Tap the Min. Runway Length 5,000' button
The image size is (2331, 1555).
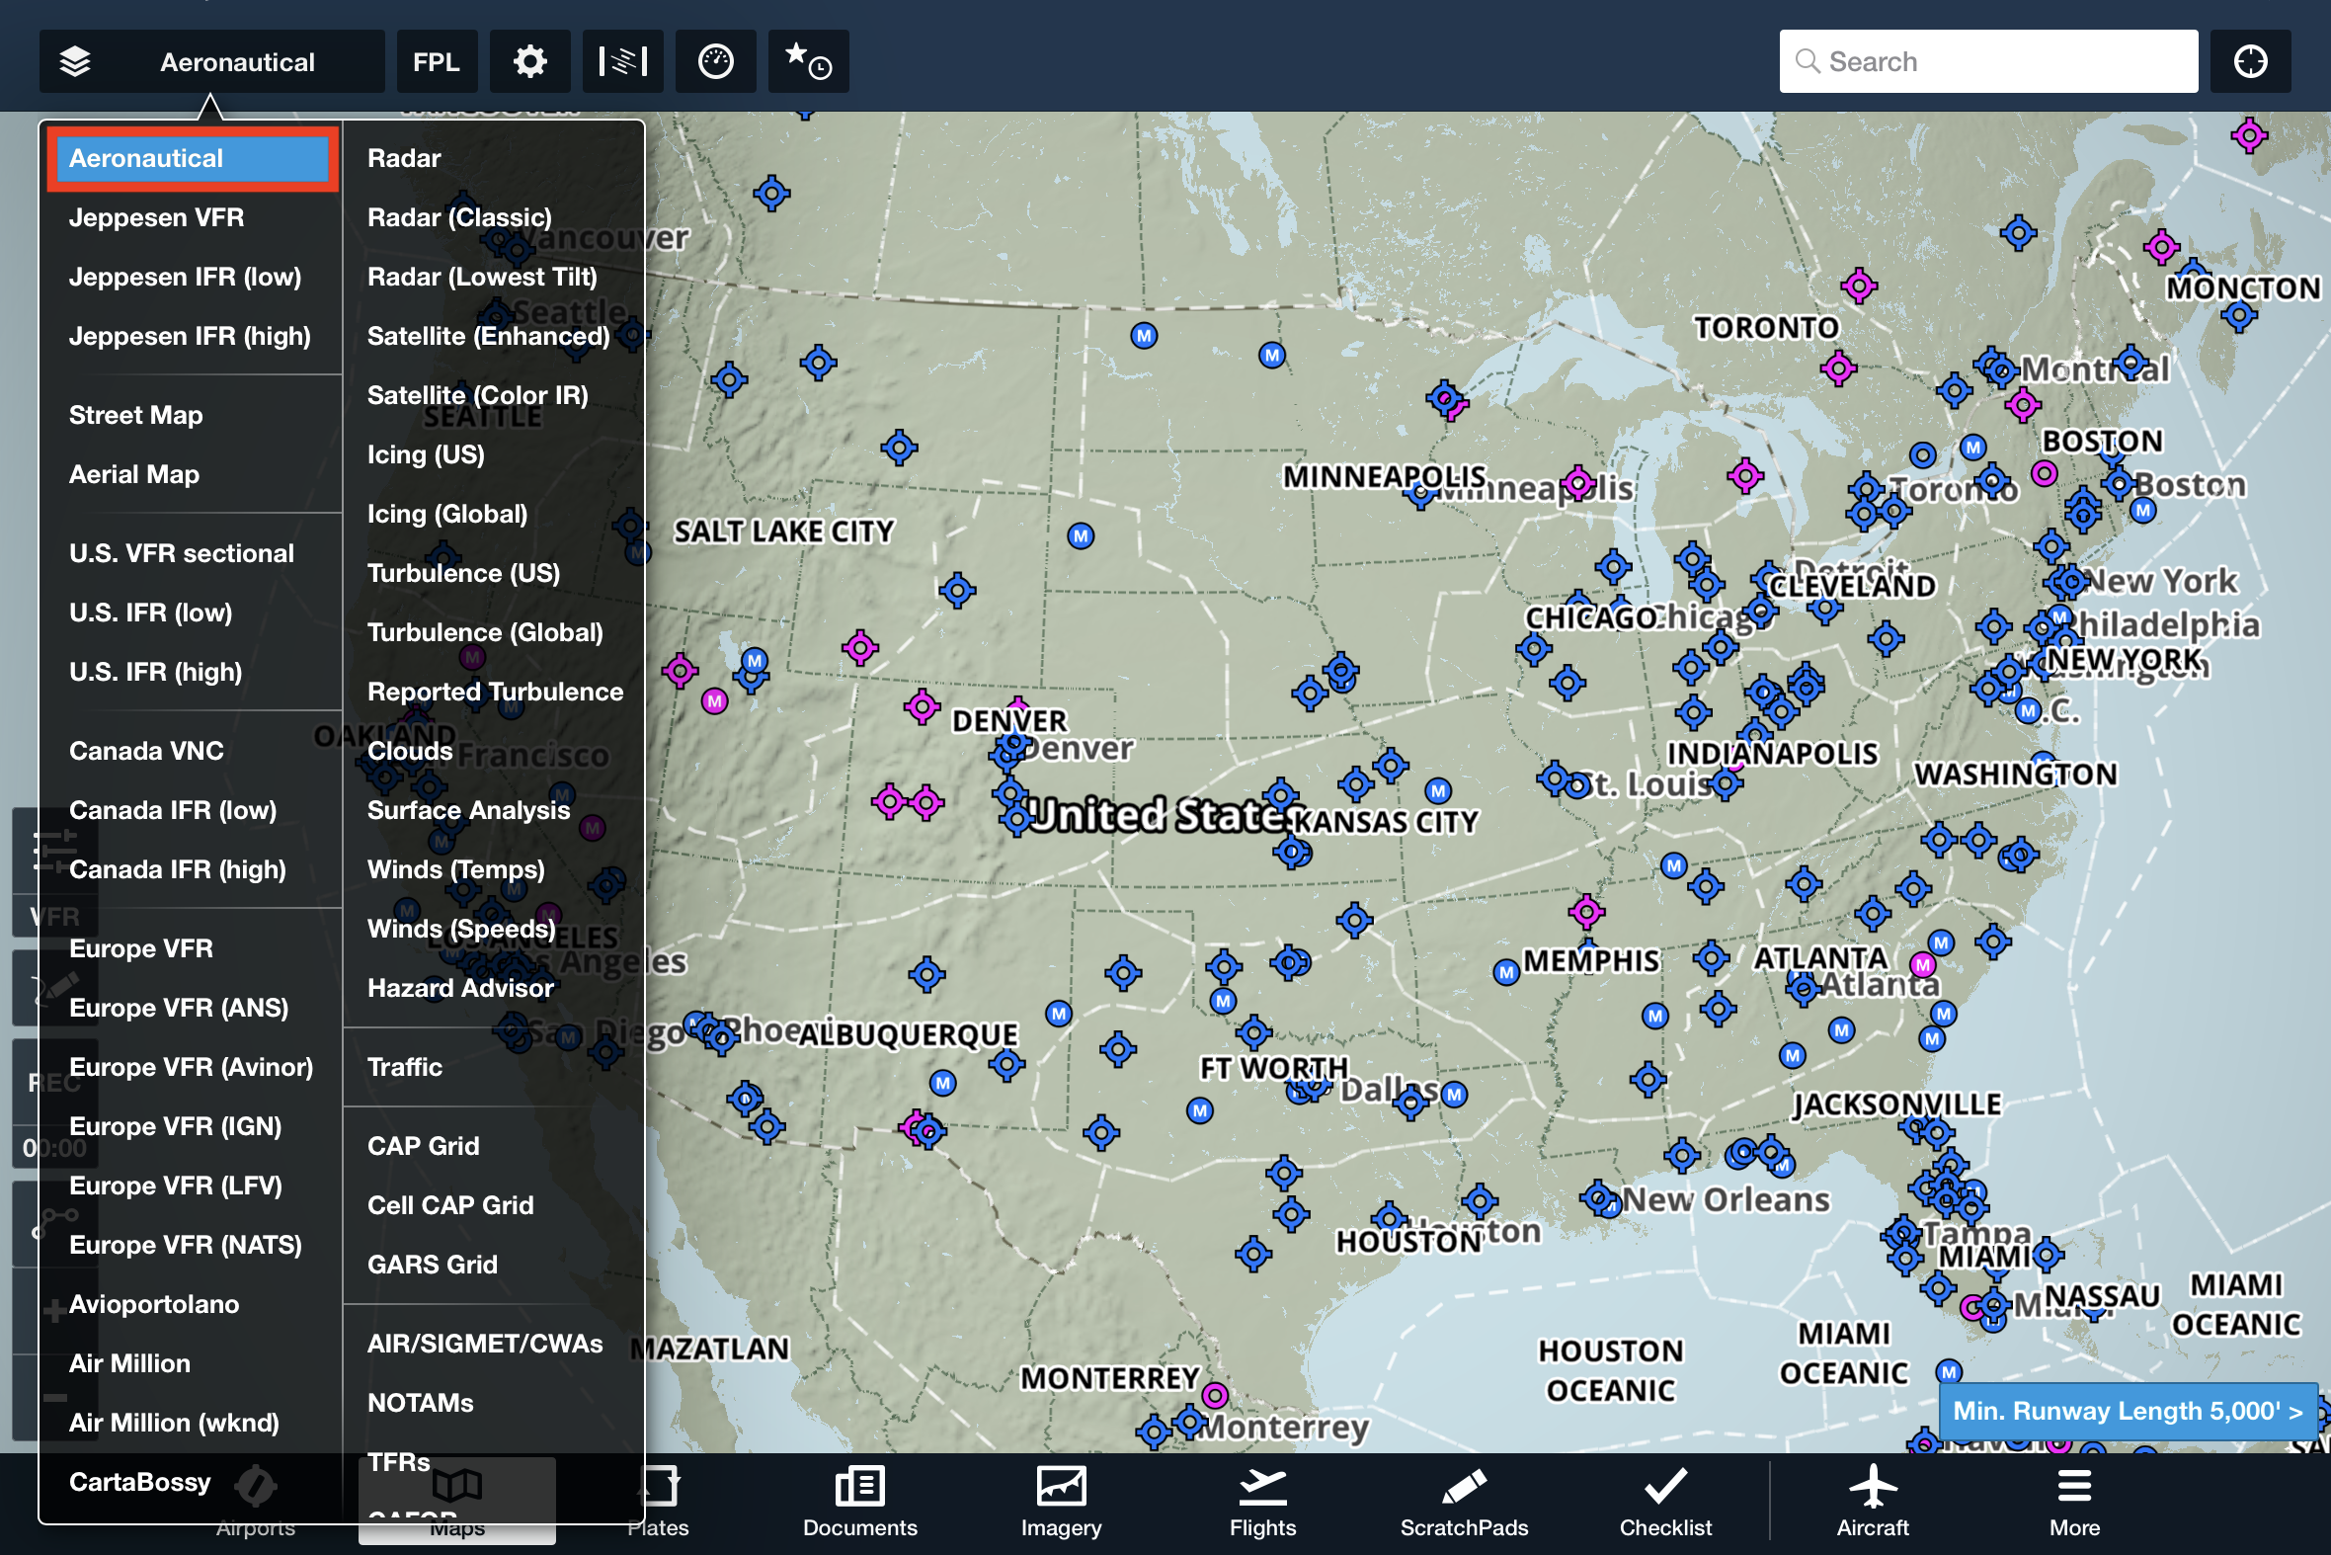click(2127, 1410)
